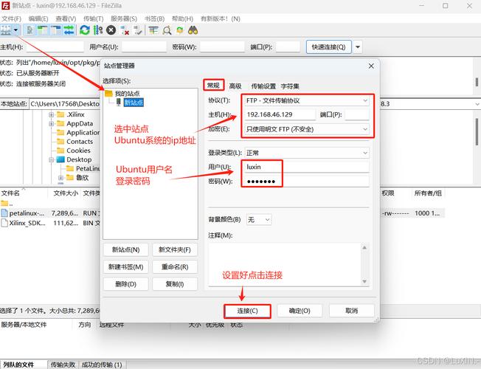Select 新站点 entry in the site list
The height and width of the screenshot is (369, 481).
click(x=134, y=103)
